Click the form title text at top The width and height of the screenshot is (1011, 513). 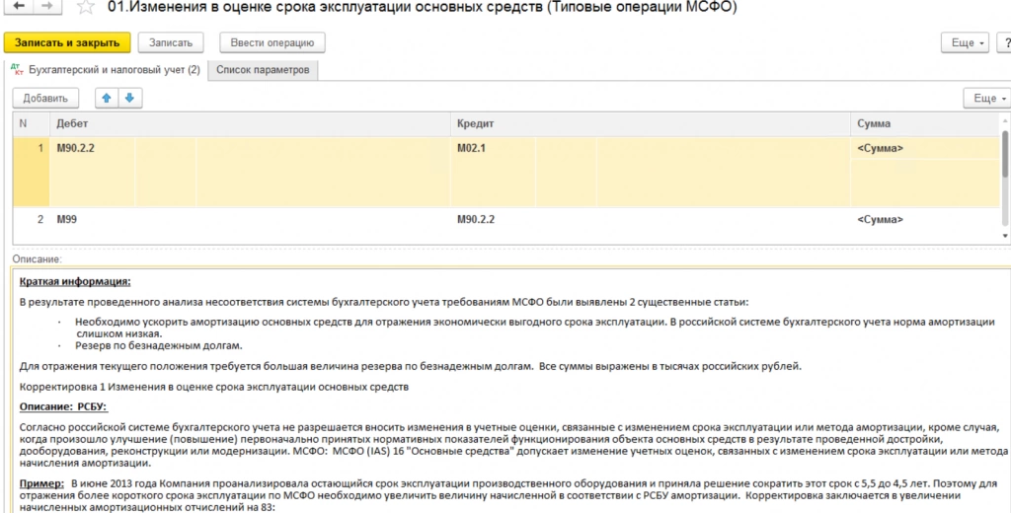coord(422,8)
